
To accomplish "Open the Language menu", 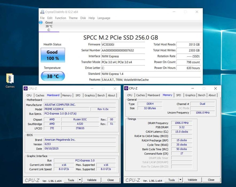I will [104, 18].
